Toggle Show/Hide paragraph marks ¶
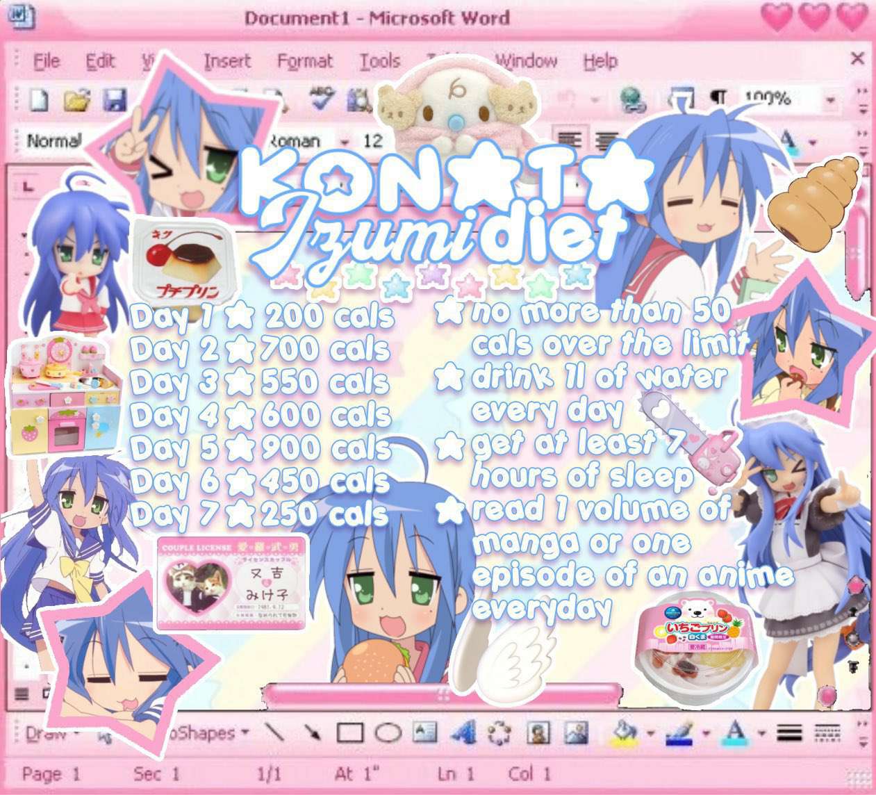Viewport: 876px width, 795px height. pyautogui.click(x=719, y=97)
